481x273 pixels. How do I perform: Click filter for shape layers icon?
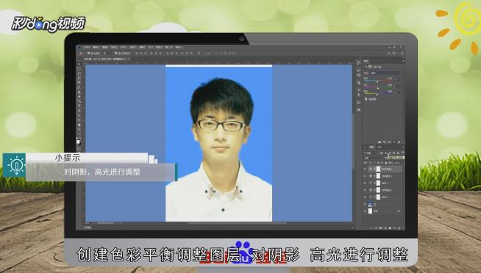[394, 153]
